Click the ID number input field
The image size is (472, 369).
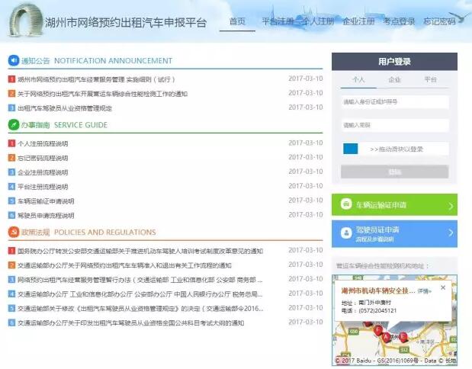coord(394,102)
